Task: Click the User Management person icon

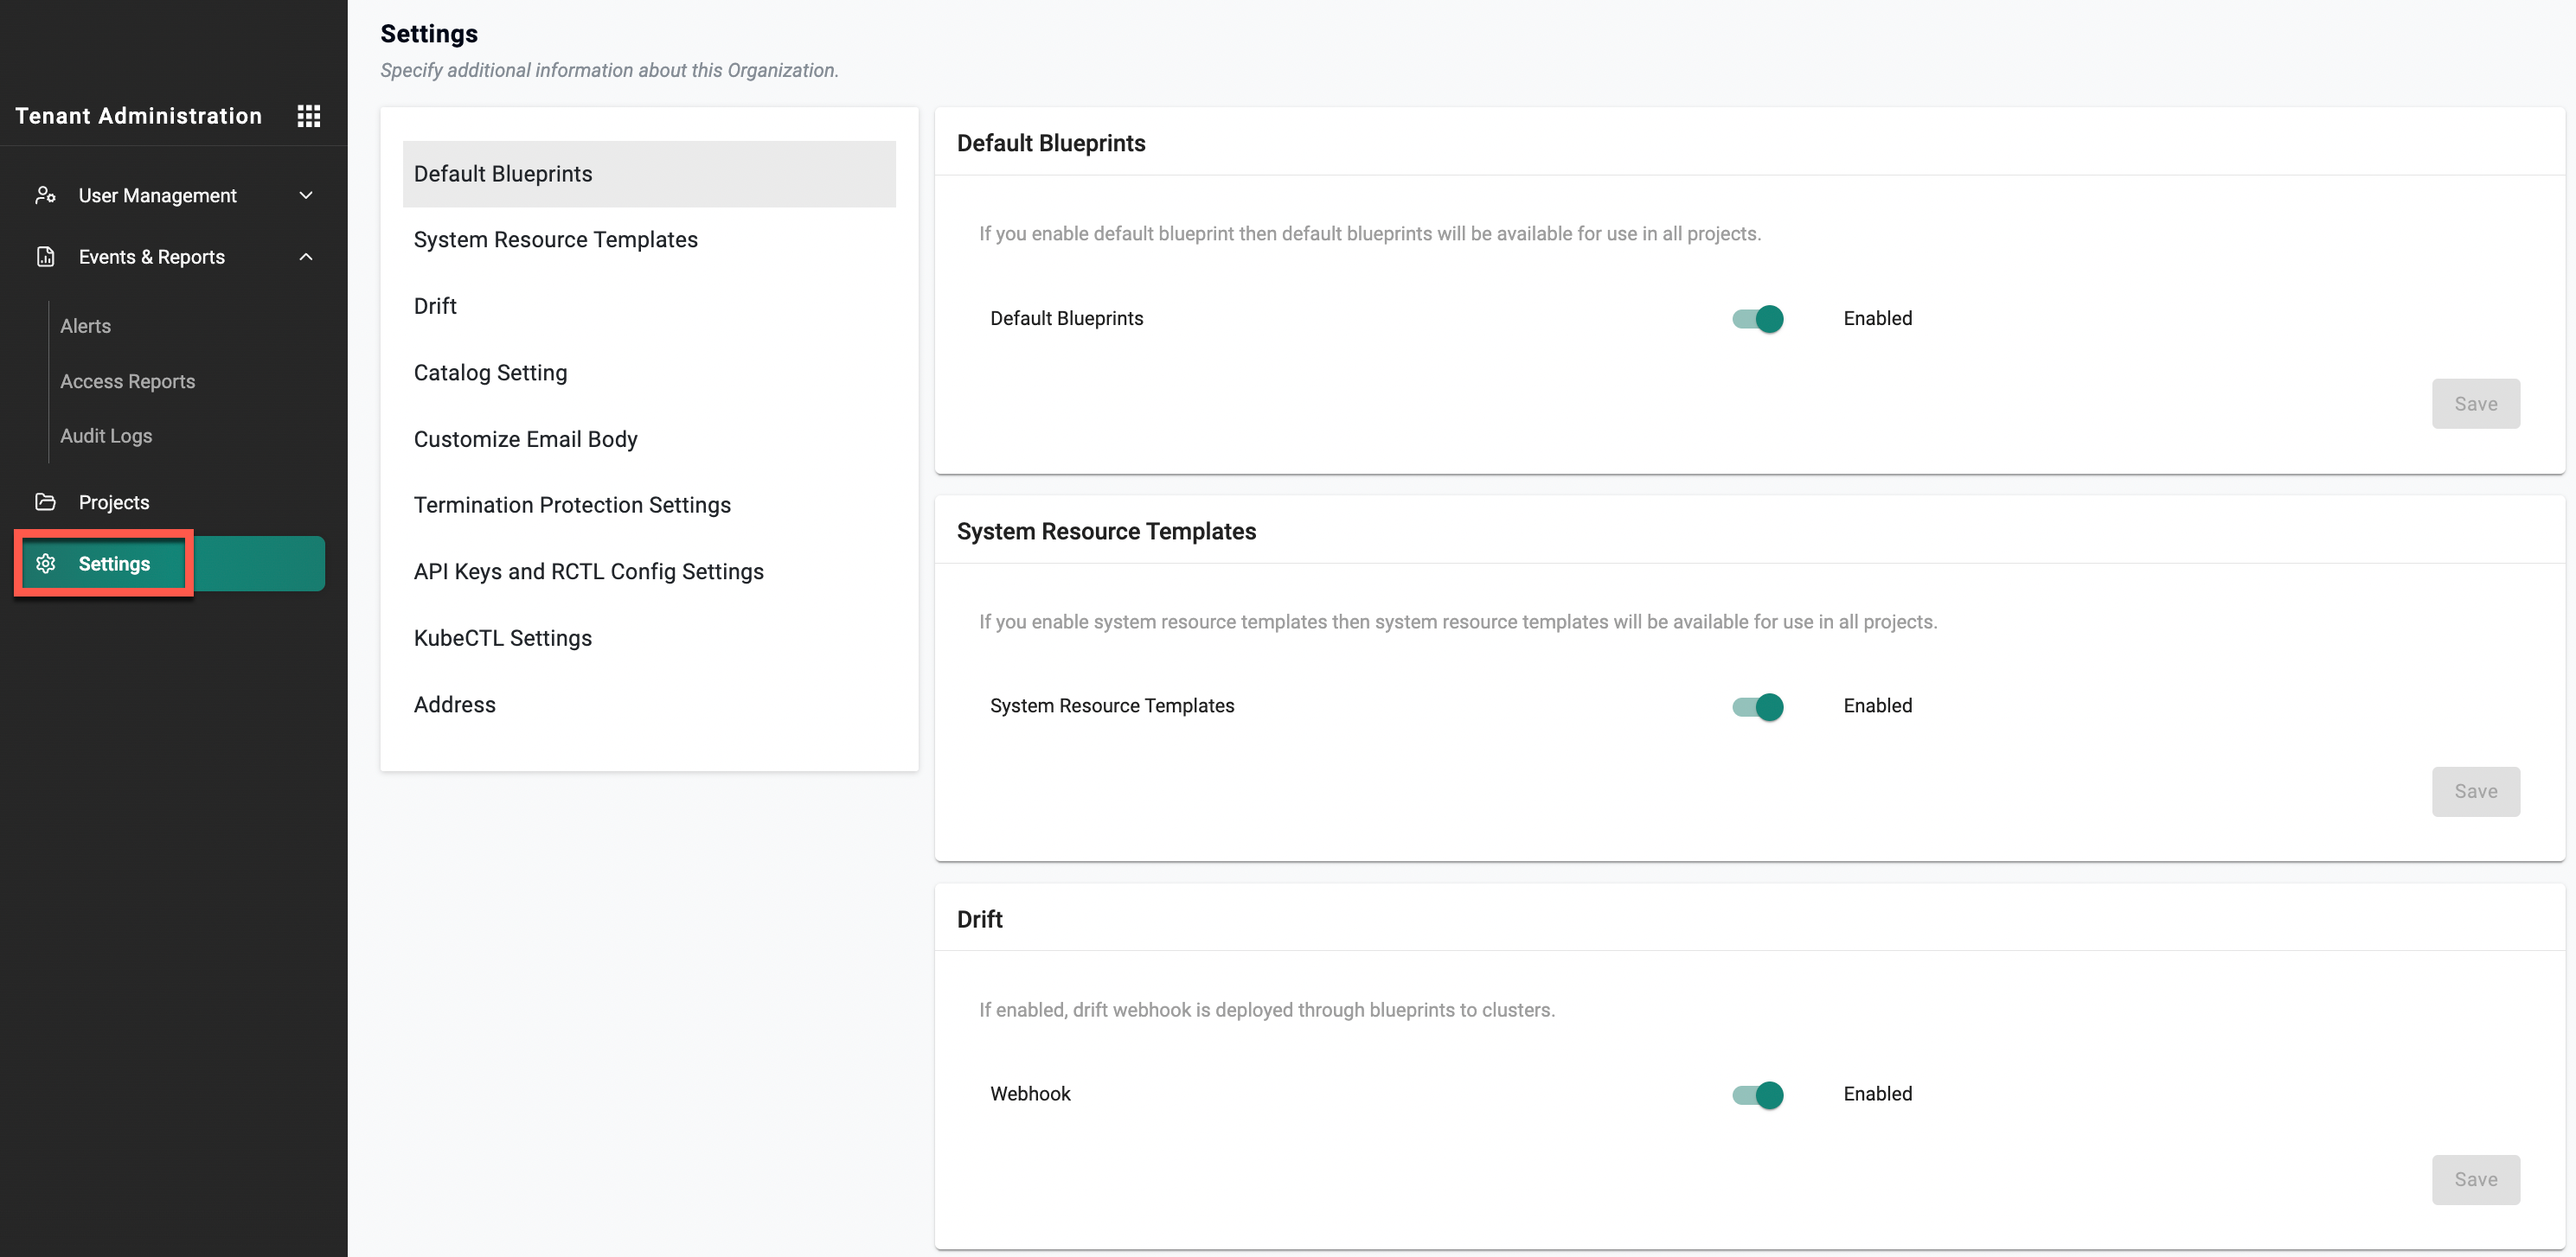Action: click(45, 195)
